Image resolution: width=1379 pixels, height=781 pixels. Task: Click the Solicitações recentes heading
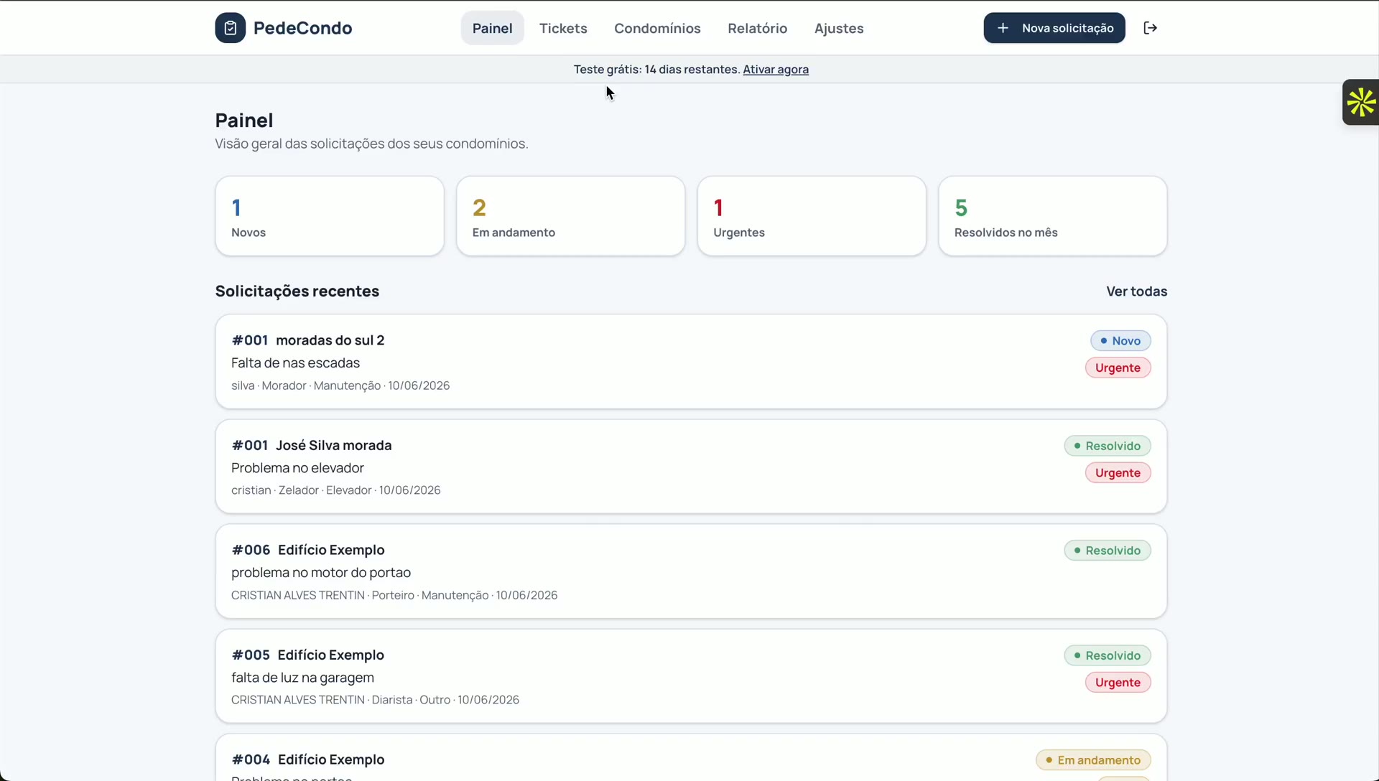coord(297,291)
